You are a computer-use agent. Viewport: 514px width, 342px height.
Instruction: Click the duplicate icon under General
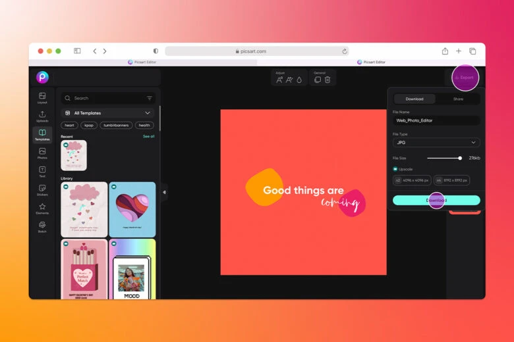(317, 80)
